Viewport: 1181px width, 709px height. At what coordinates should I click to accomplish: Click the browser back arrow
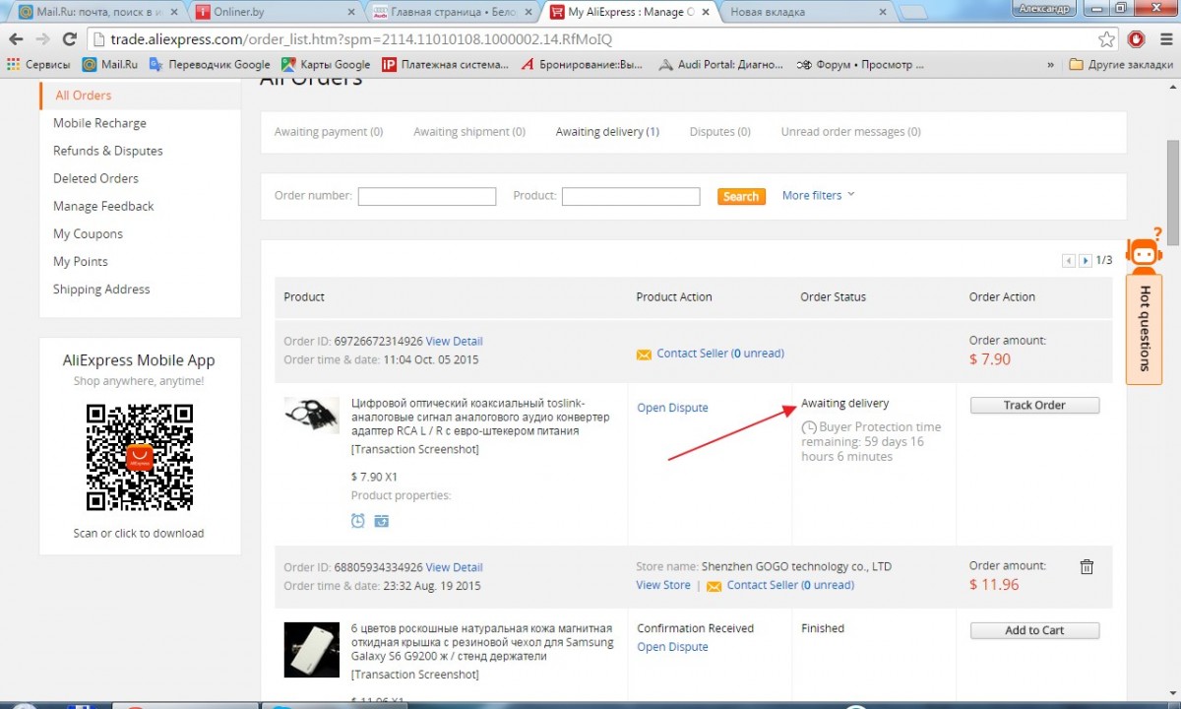point(16,39)
